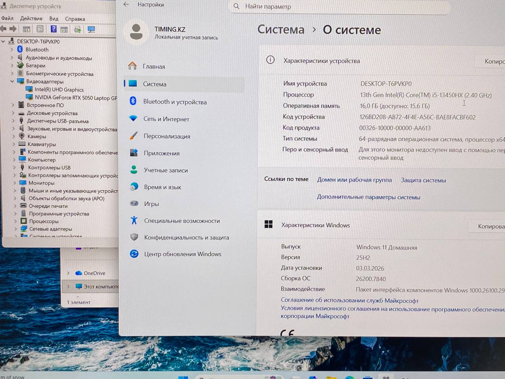Open Центр обновления Windows via the sync icon

134,254
